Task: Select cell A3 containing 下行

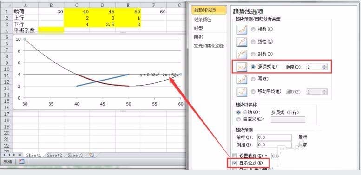Action: pyautogui.click(x=26, y=25)
